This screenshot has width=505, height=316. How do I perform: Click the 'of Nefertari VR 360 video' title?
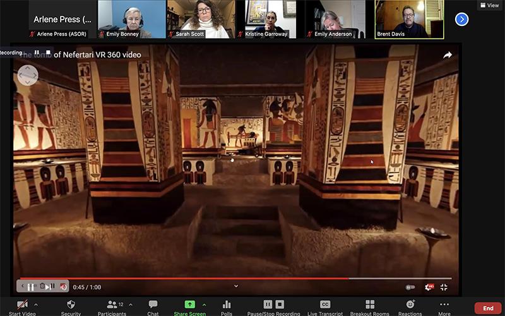pos(97,55)
